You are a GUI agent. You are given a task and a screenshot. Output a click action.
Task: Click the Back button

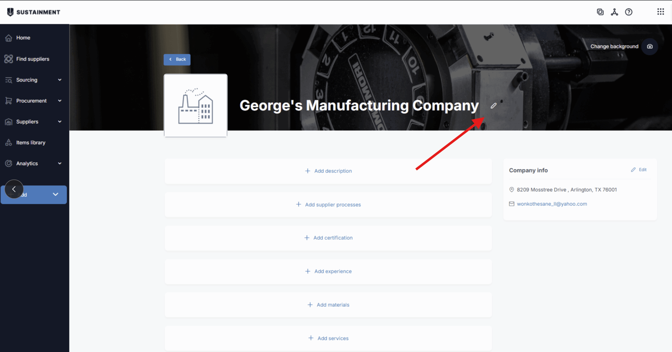click(x=177, y=59)
